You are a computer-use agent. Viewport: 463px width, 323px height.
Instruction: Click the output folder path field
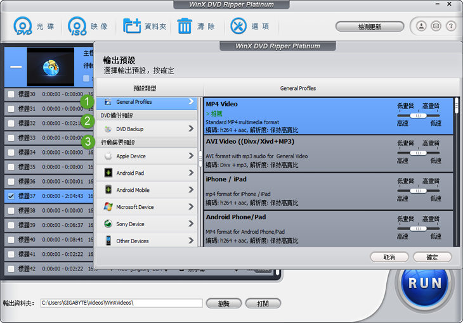tap(121, 303)
